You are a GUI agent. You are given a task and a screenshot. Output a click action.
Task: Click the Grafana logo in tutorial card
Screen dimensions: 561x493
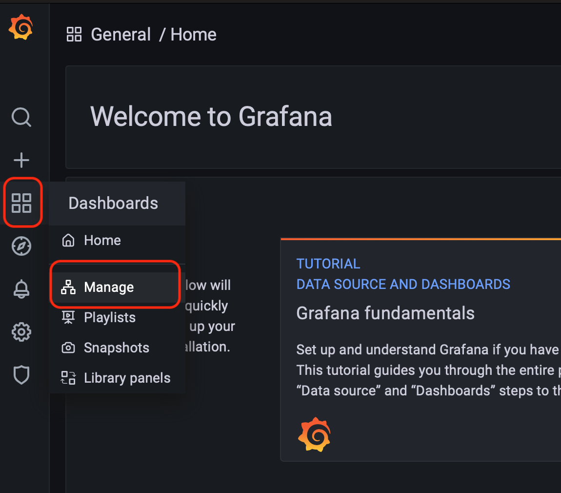click(x=314, y=434)
